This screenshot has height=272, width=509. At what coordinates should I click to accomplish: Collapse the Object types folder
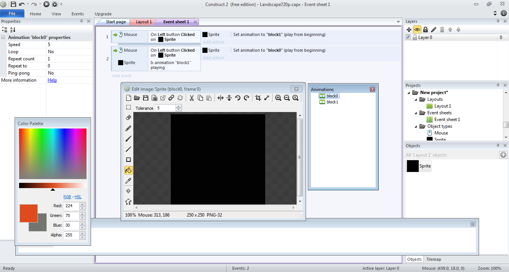(416, 126)
